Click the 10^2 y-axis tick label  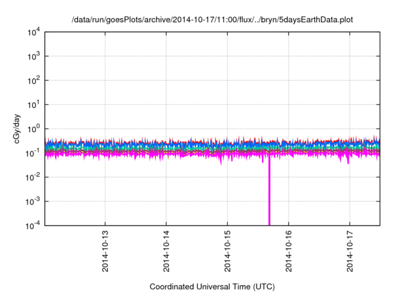click(x=33, y=80)
